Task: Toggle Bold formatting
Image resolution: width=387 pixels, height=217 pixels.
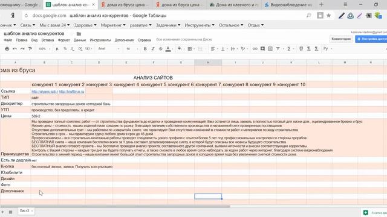Action: (145, 49)
